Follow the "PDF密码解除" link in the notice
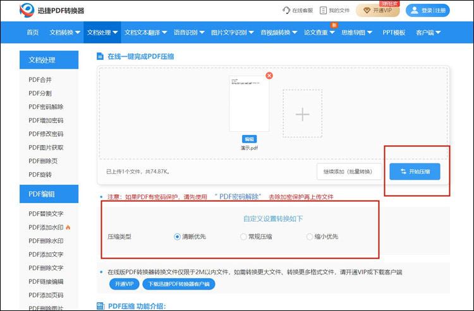The image size is (474, 311). [x=238, y=197]
